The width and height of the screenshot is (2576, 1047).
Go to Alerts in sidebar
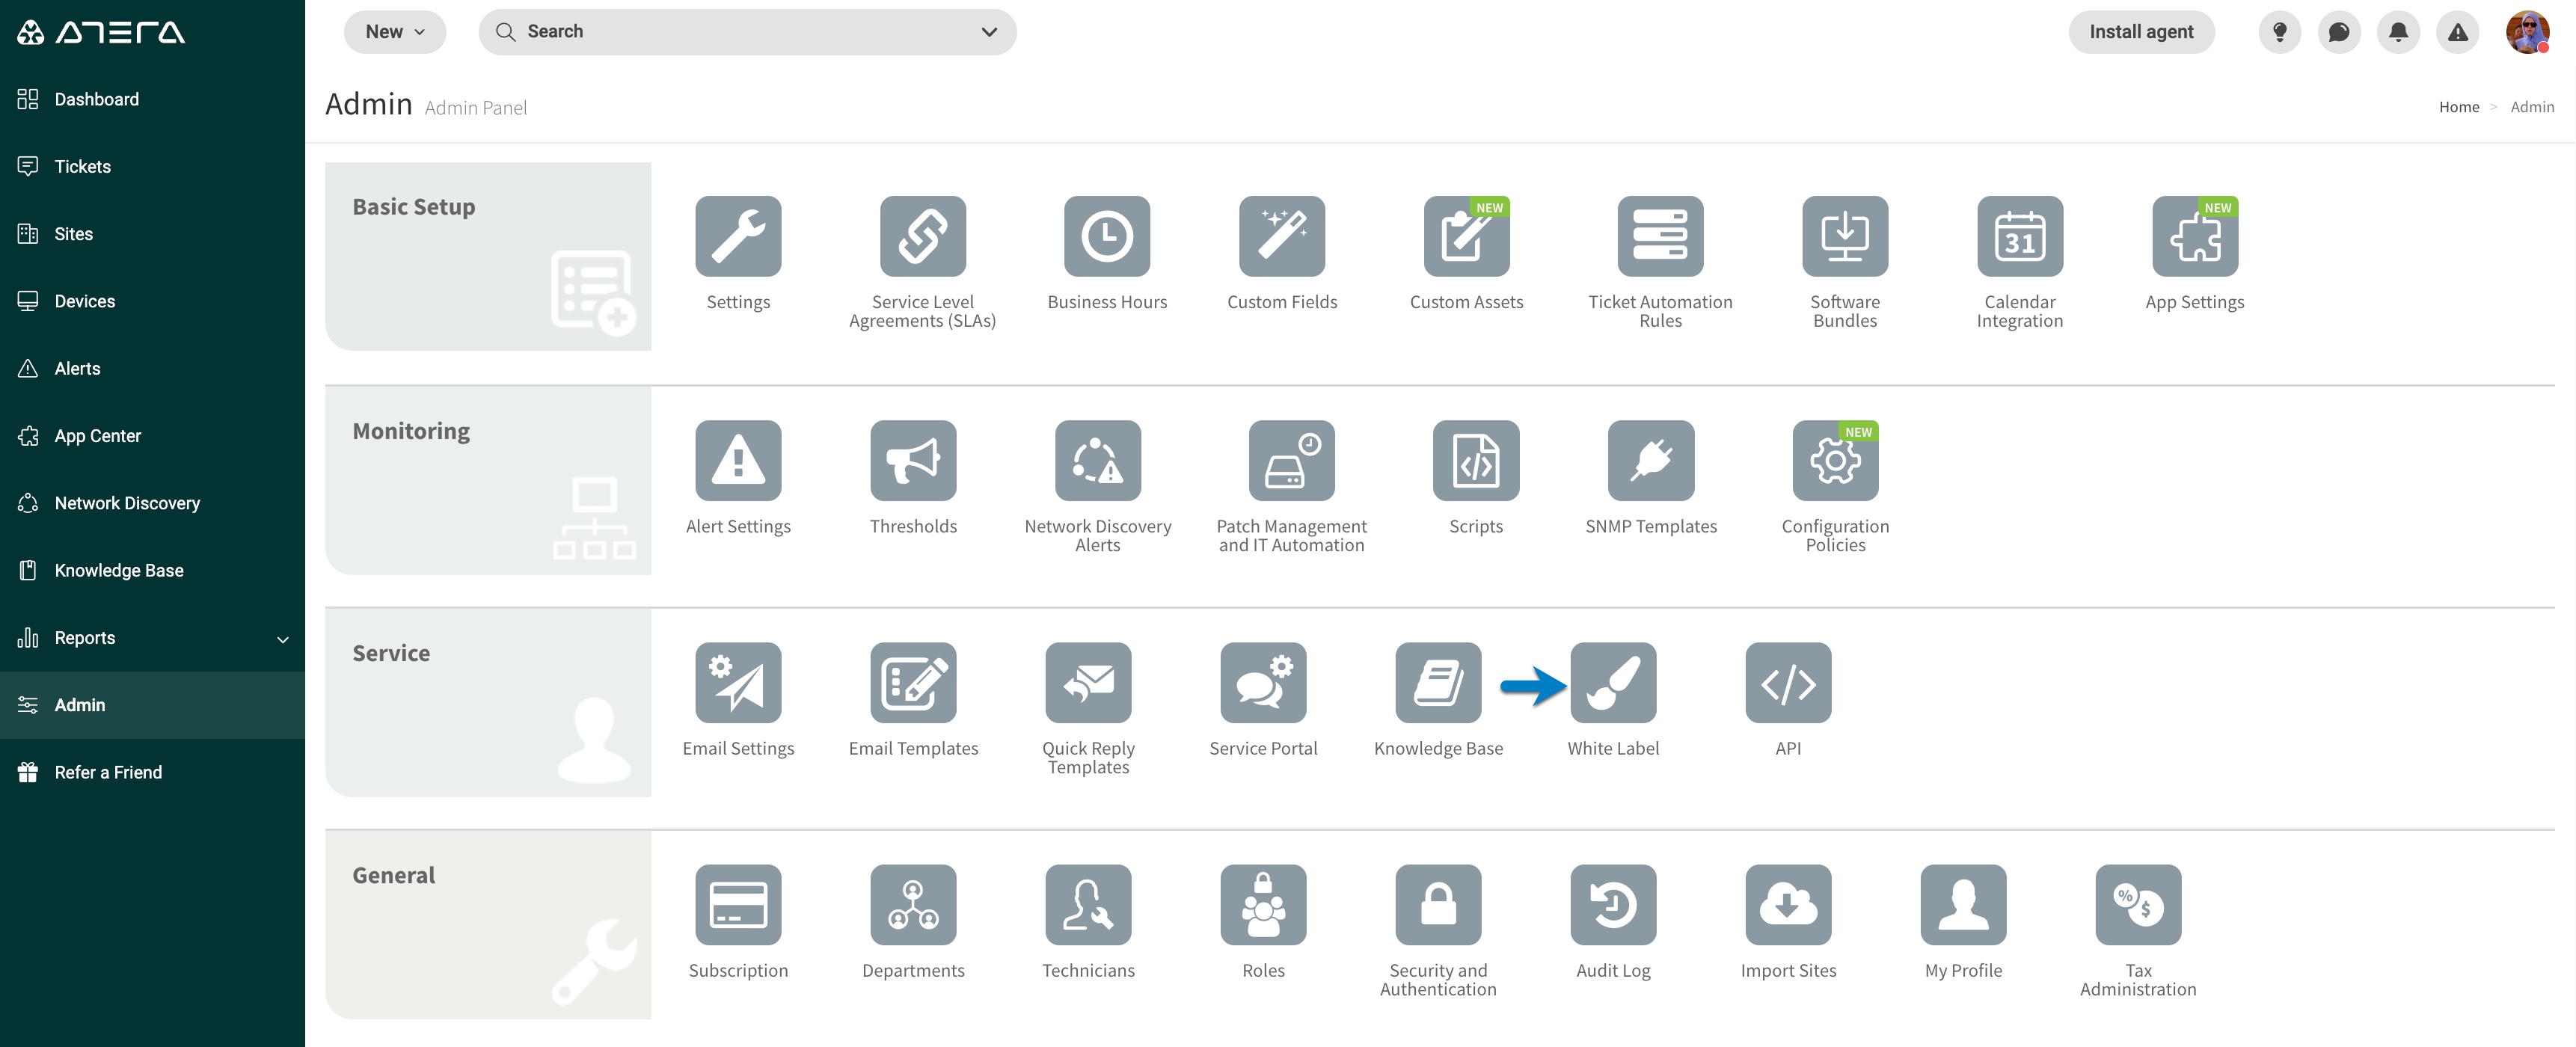coord(152,368)
